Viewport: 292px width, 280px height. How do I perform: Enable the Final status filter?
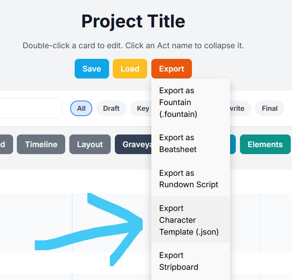pos(269,108)
